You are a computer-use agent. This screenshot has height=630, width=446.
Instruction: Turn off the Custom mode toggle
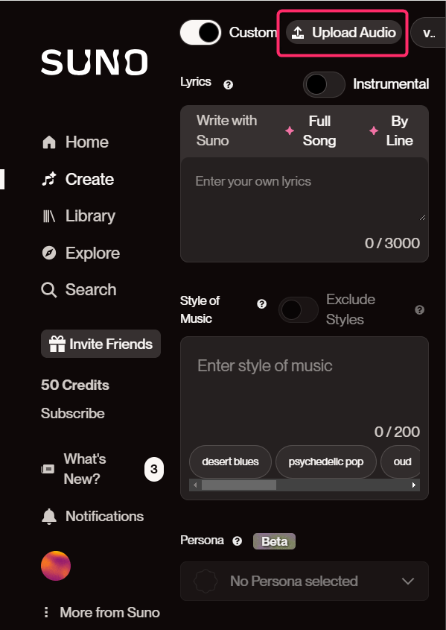(200, 33)
